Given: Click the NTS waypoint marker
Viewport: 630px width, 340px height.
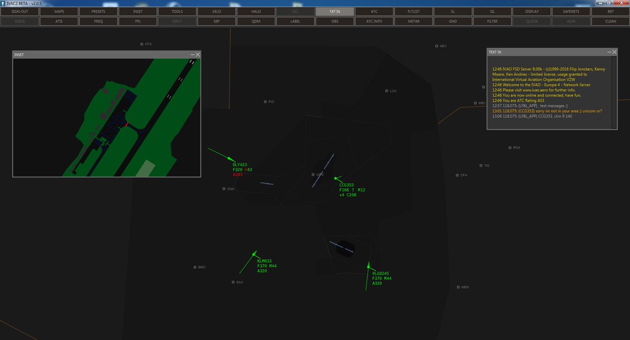Looking at the screenshot, I should tap(142, 44).
